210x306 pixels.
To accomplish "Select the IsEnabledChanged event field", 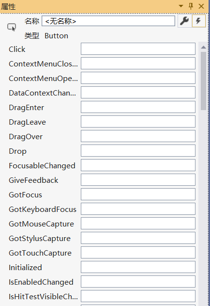I will point(138,281).
